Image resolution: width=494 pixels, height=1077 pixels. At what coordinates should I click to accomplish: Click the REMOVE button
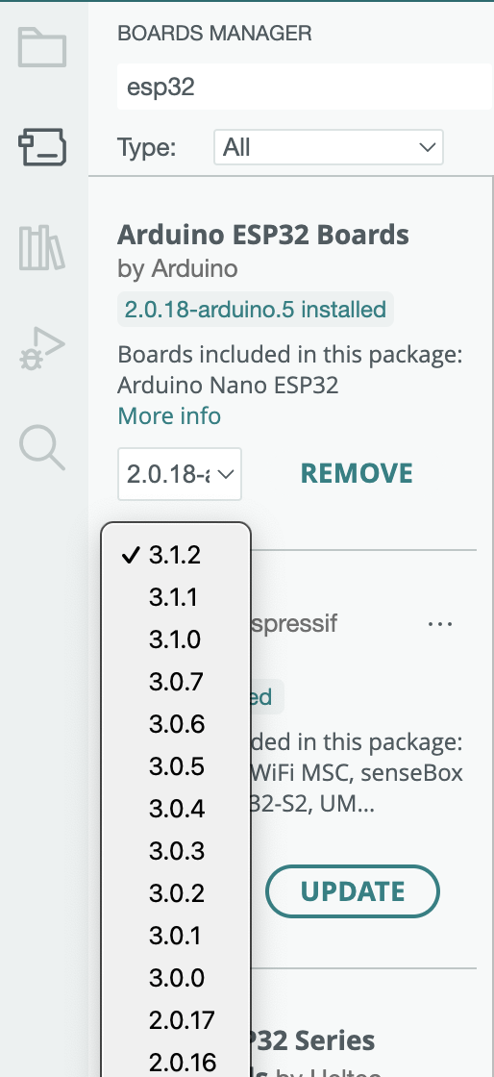pos(357,473)
